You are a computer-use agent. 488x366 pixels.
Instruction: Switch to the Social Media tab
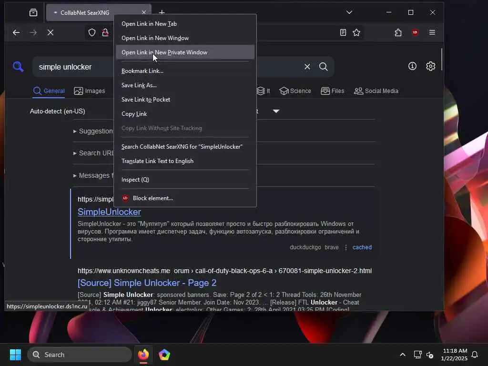(x=376, y=91)
